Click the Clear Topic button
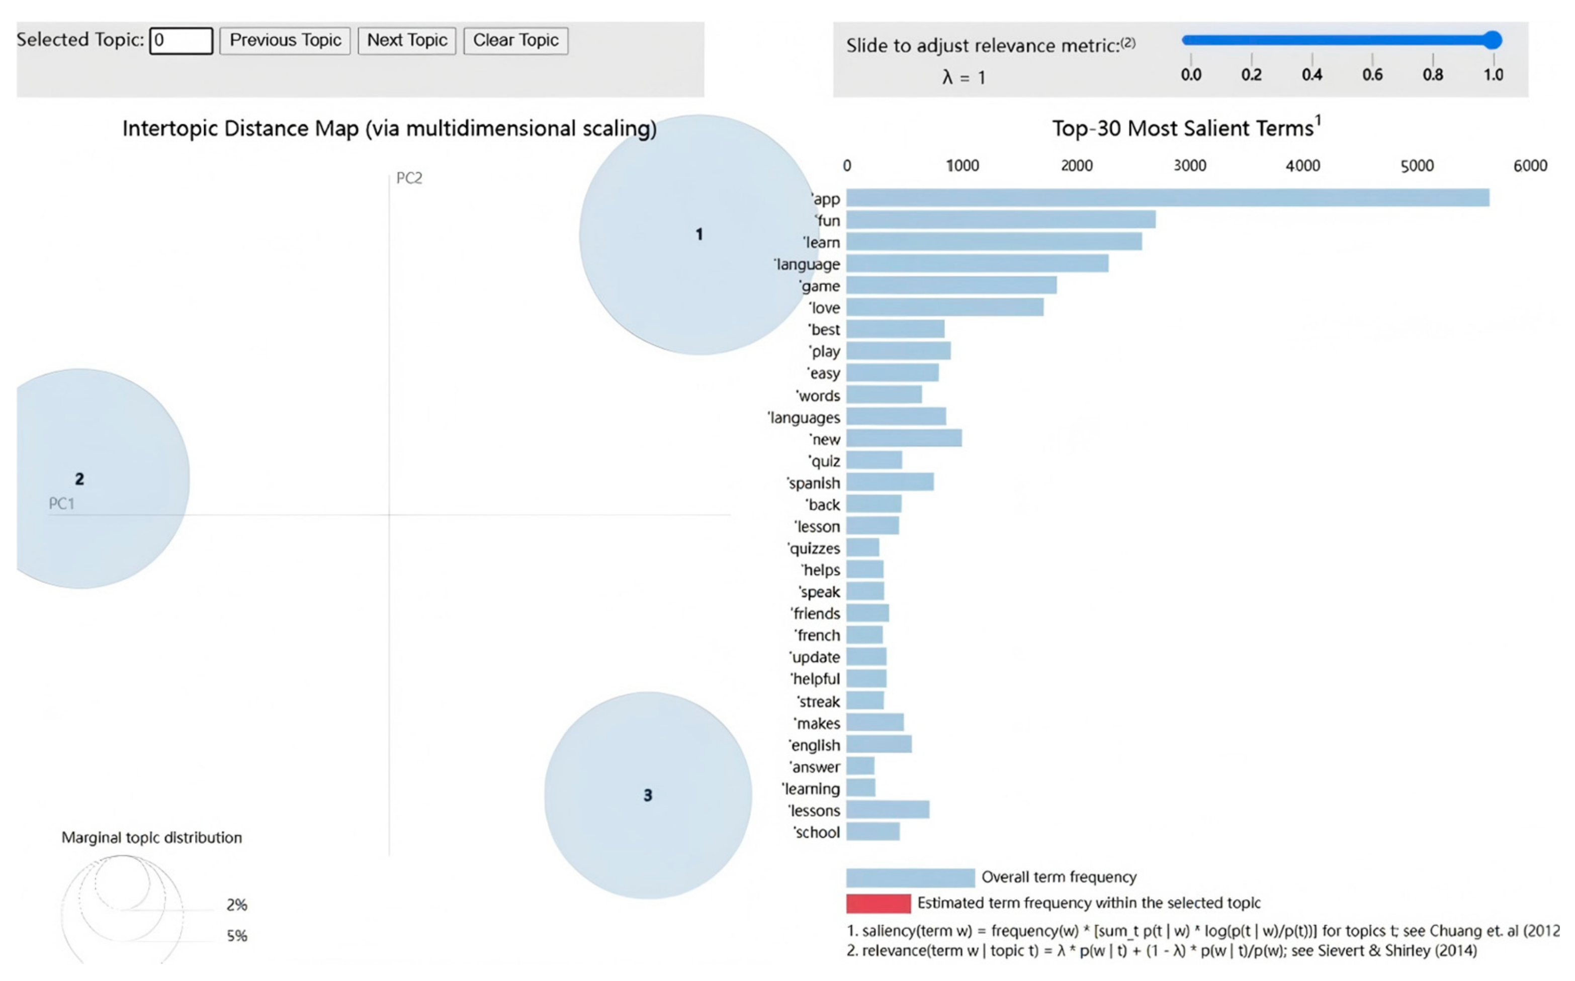Screen dimensions: 1575x981 [515, 41]
